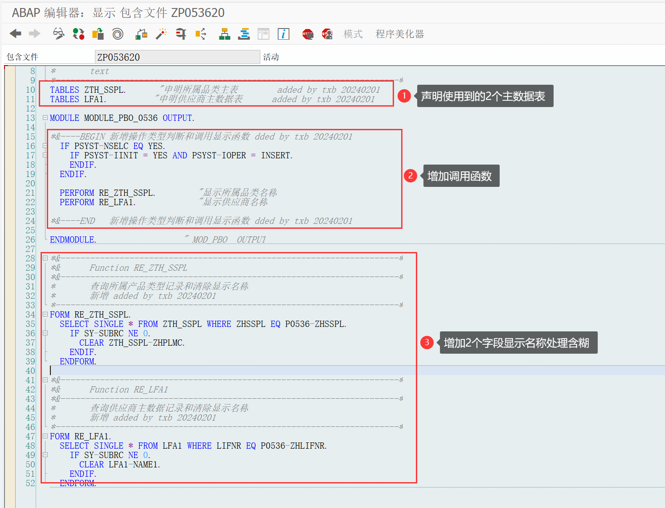The image size is (665, 508).
Task: Open another object using the spiral icon
Action: click(118, 33)
